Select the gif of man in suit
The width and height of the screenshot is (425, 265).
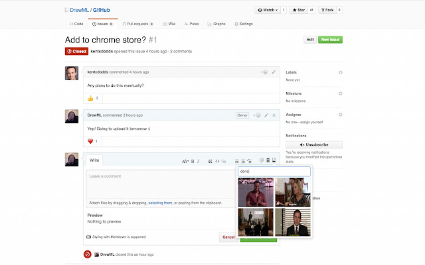pyautogui.click(x=293, y=222)
